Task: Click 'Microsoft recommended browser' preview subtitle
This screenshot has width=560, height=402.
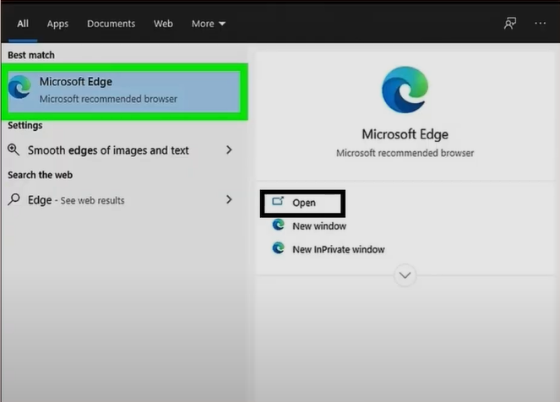Action: click(x=405, y=153)
